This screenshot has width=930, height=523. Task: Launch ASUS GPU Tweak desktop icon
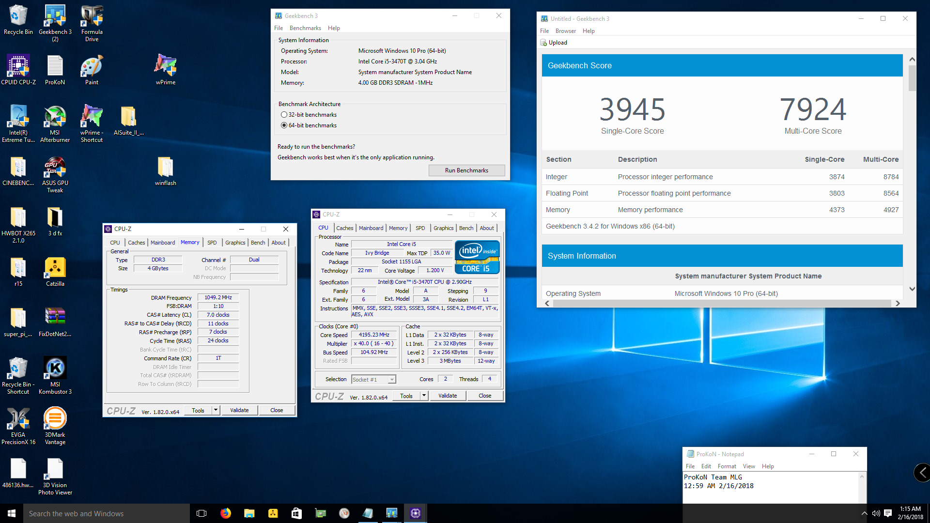pyautogui.click(x=55, y=174)
